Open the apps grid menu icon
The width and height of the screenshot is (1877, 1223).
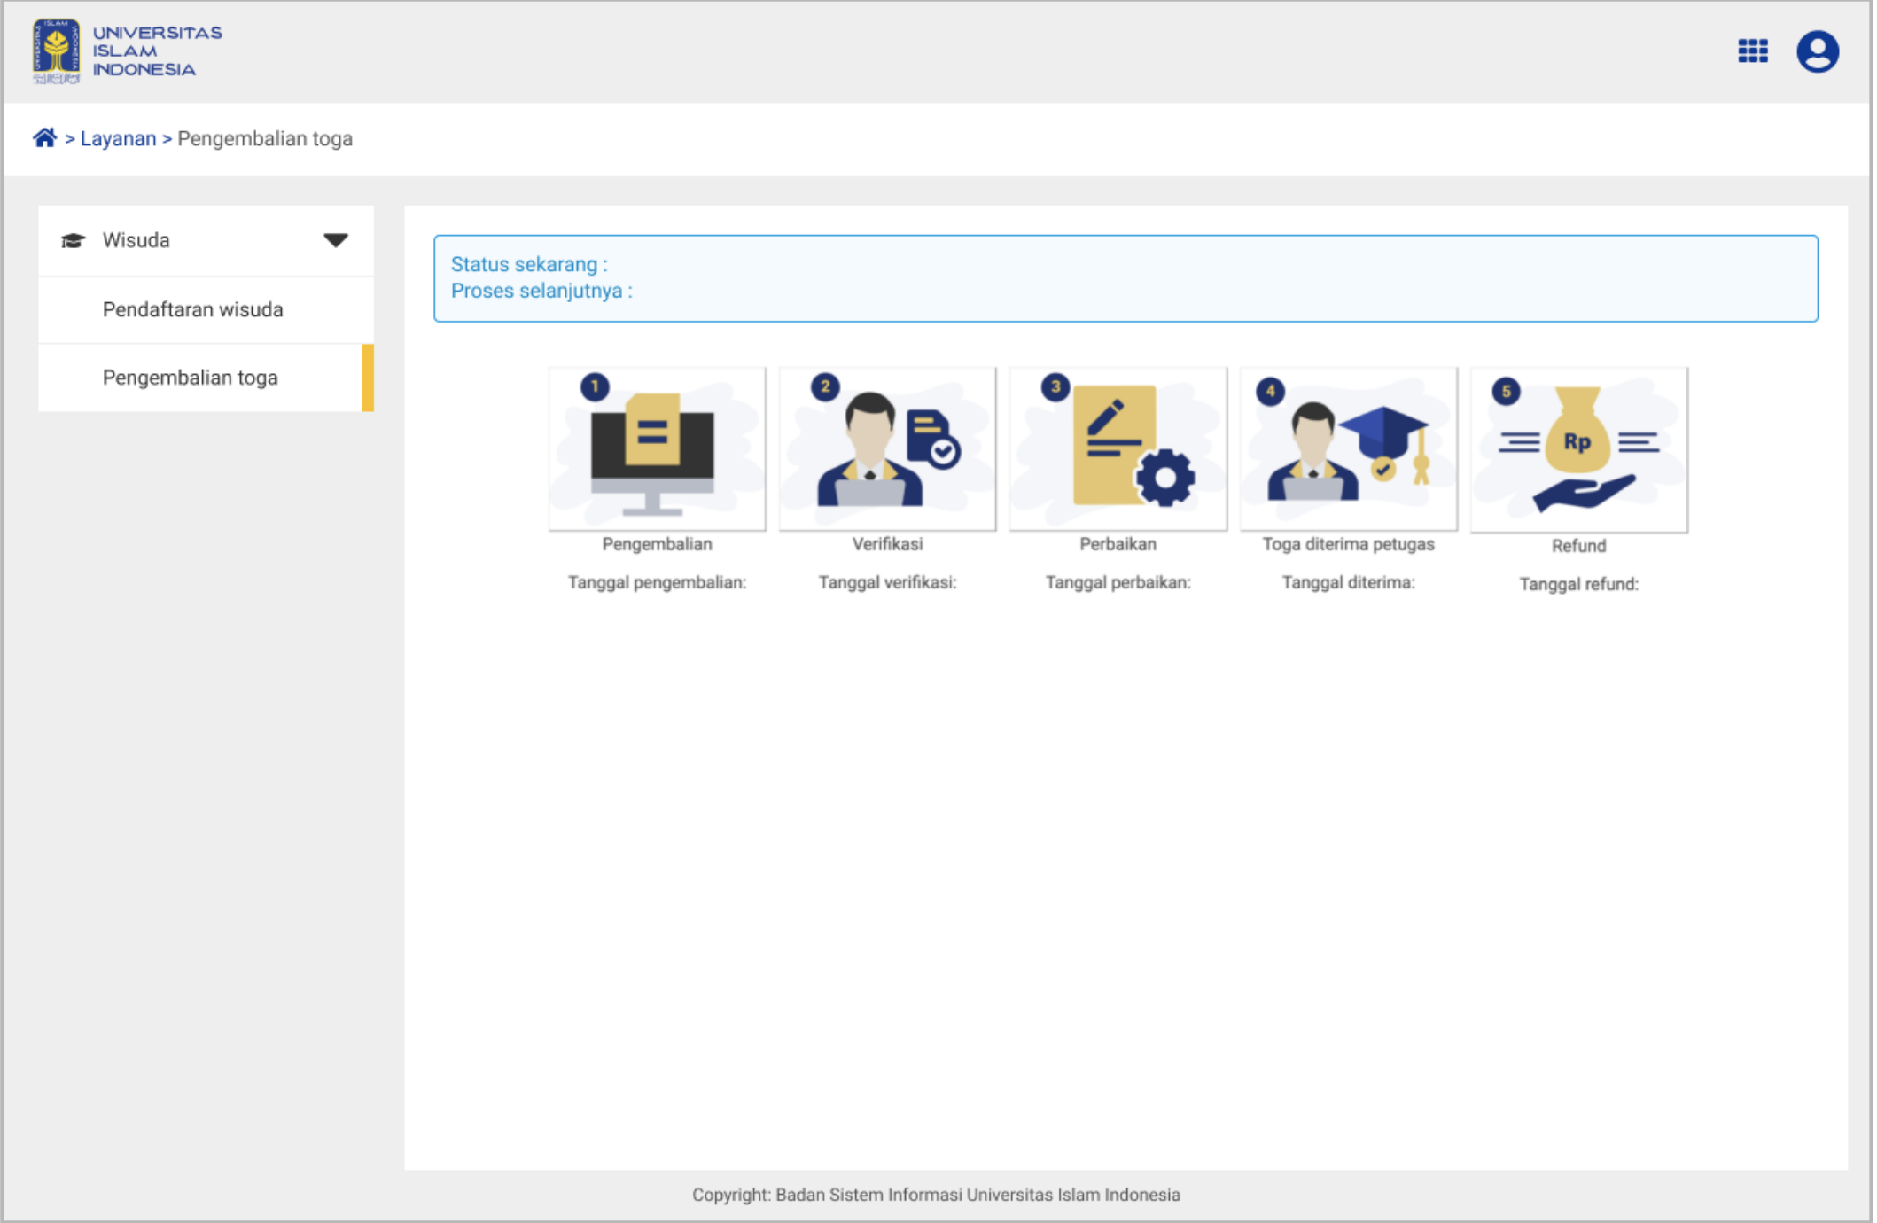1752,51
